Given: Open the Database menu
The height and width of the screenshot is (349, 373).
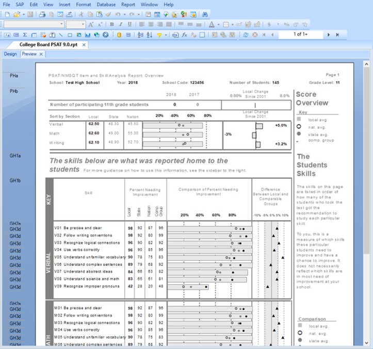Looking at the screenshot, I should pyautogui.click(x=106, y=5).
